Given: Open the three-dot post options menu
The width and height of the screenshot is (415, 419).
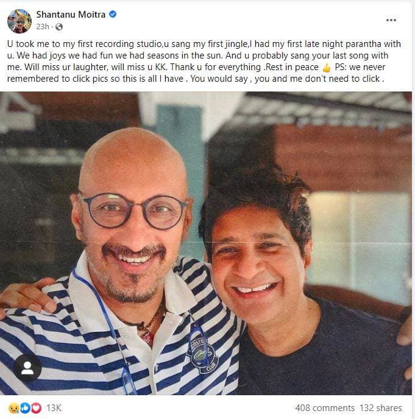Looking at the screenshot, I should [391, 20].
